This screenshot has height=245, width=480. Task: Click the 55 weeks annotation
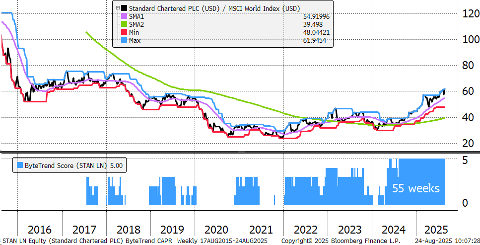[x=415, y=188]
